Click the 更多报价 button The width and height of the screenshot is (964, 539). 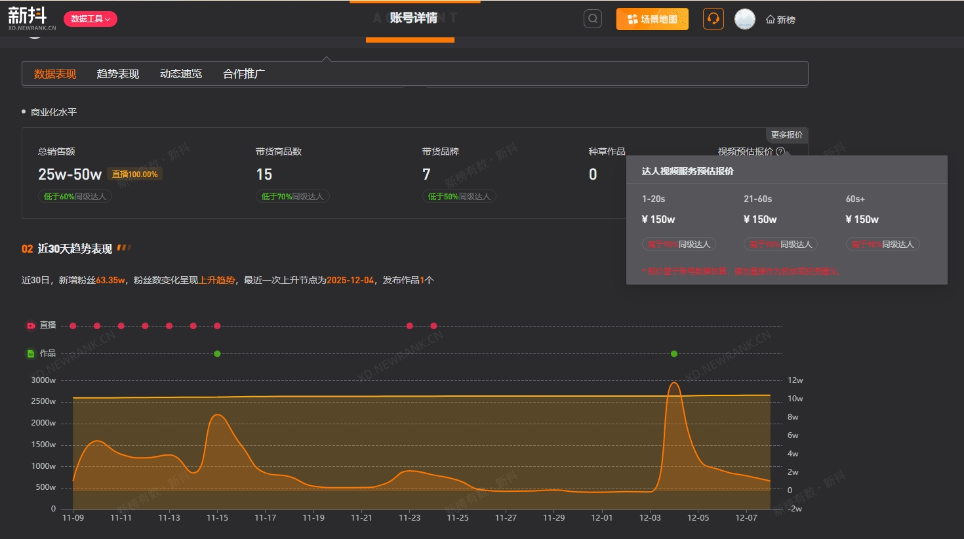tap(787, 135)
